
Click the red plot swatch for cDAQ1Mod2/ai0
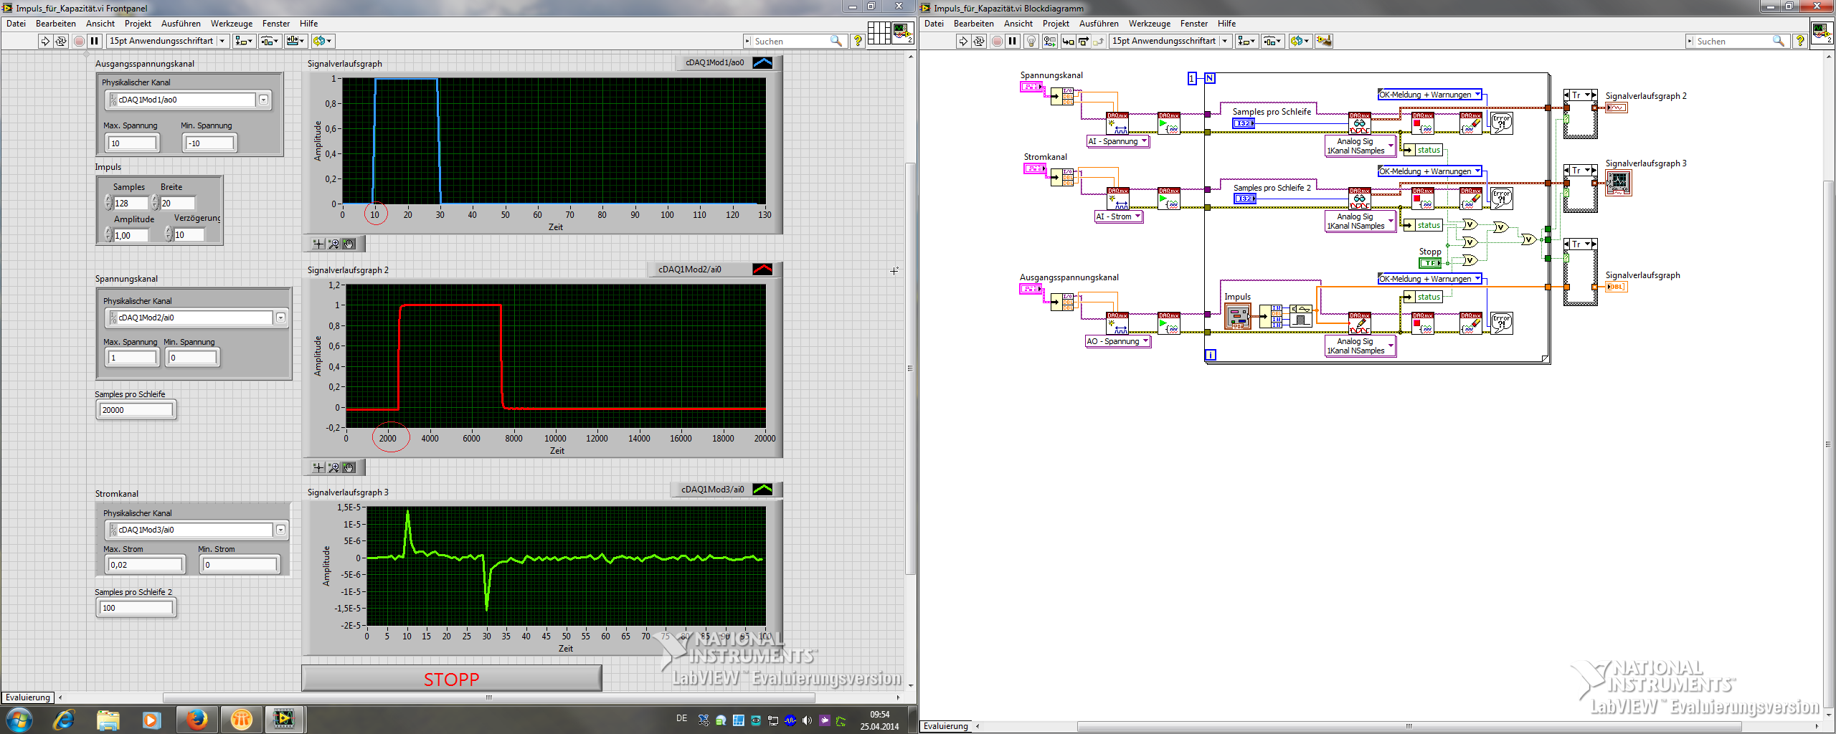coord(762,270)
